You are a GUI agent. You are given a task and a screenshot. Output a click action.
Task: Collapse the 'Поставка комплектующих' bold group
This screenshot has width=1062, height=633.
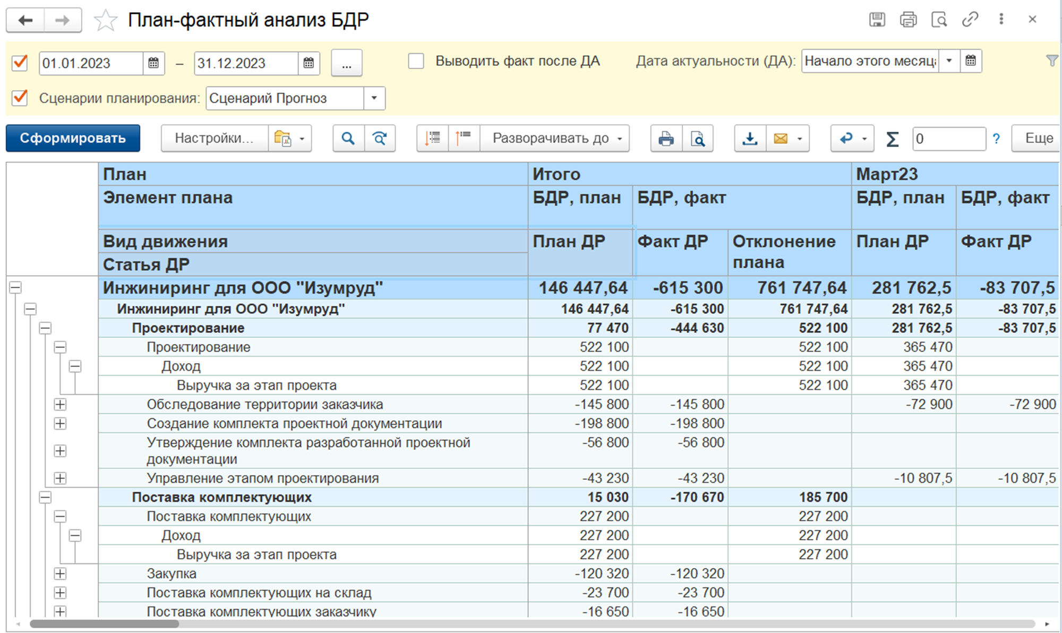point(45,498)
